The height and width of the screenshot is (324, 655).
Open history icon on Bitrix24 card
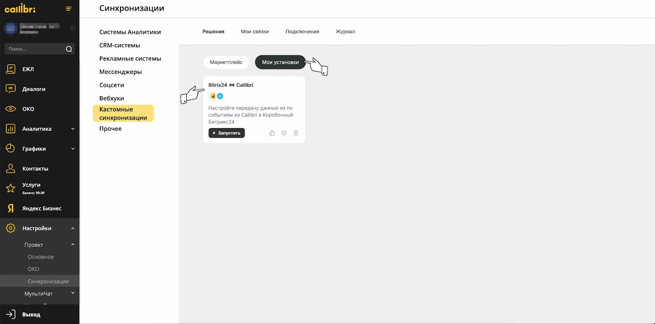coord(272,133)
